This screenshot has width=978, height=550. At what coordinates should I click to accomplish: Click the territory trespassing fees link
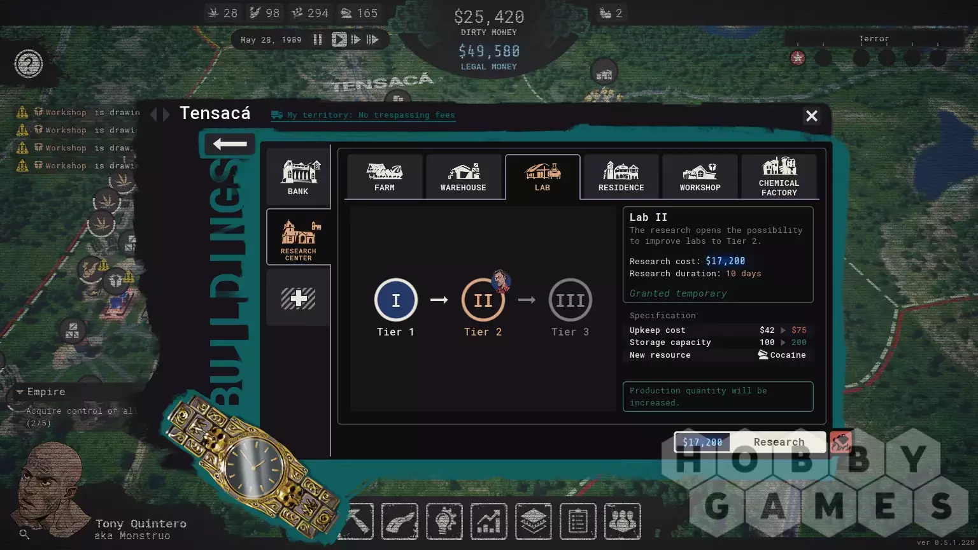371,115
